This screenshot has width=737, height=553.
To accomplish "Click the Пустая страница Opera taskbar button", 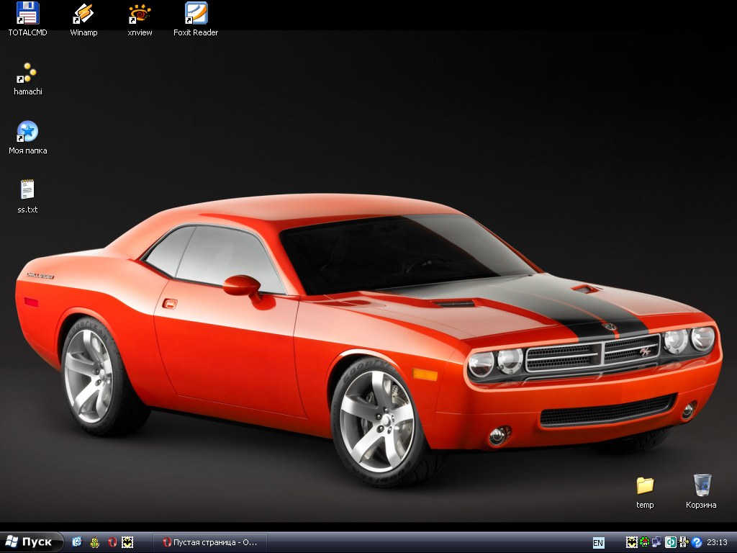I will pyautogui.click(x=209, y=542).
